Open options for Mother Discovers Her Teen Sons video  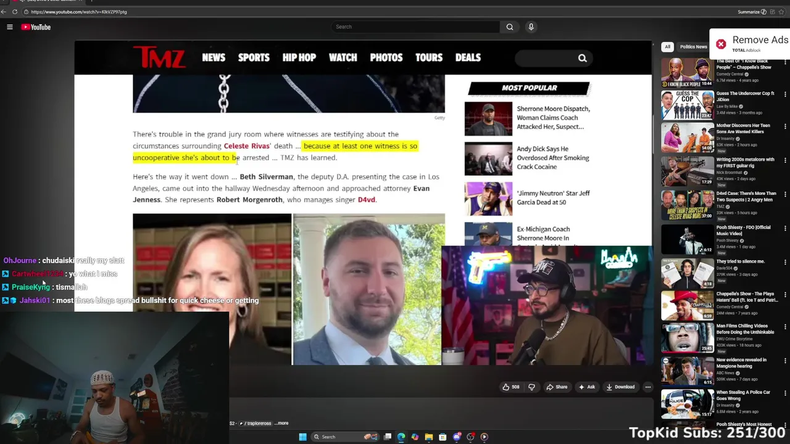coord(785,127)
